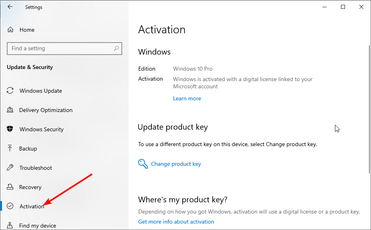Open Get more info about activation

tap(176, 222)
